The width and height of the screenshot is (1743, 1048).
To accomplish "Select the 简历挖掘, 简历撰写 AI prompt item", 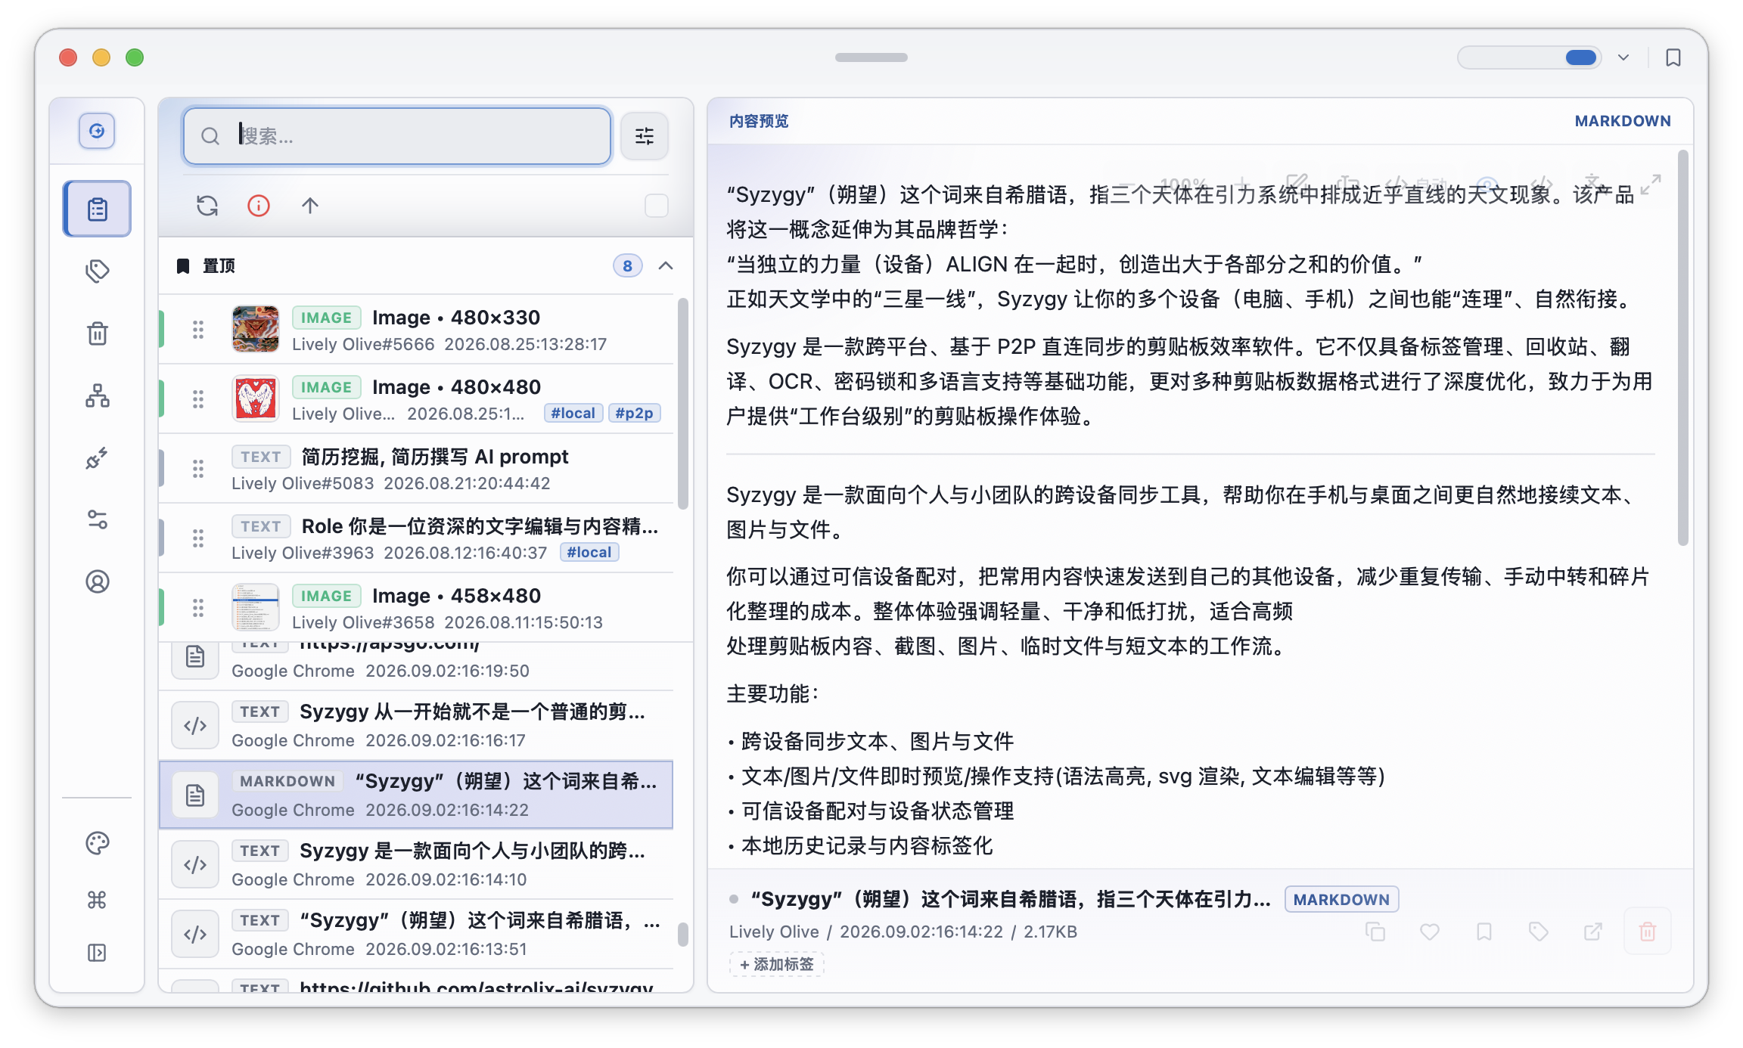I will click(416, 469).
